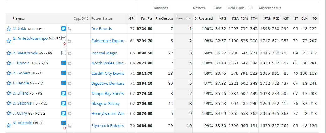The height and width of the screenshot is (133, 326).
Task: Open player notes for G. Antetokounmpo
Action: click(x=64, y=38)
